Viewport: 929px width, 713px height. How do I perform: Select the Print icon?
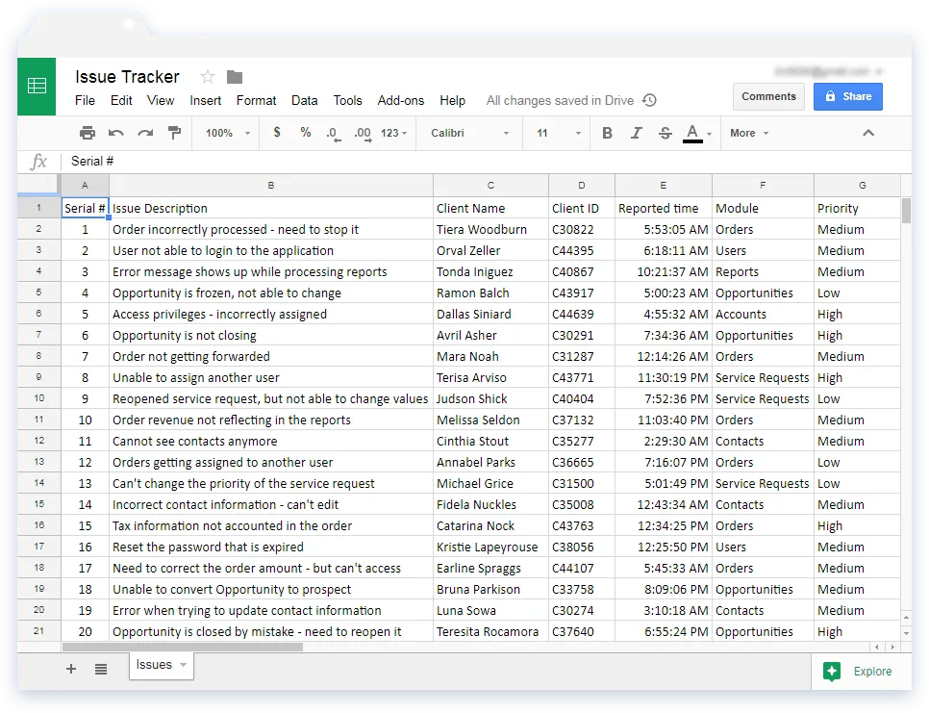click(x=87, y=132)
